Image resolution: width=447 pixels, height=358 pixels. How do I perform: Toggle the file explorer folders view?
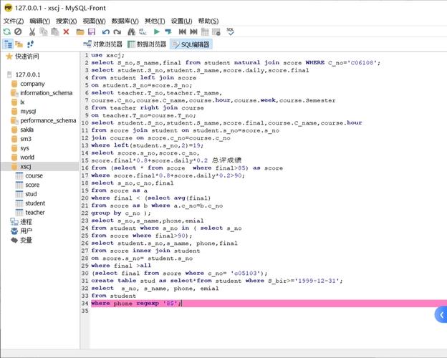click(x=19, y=44)
